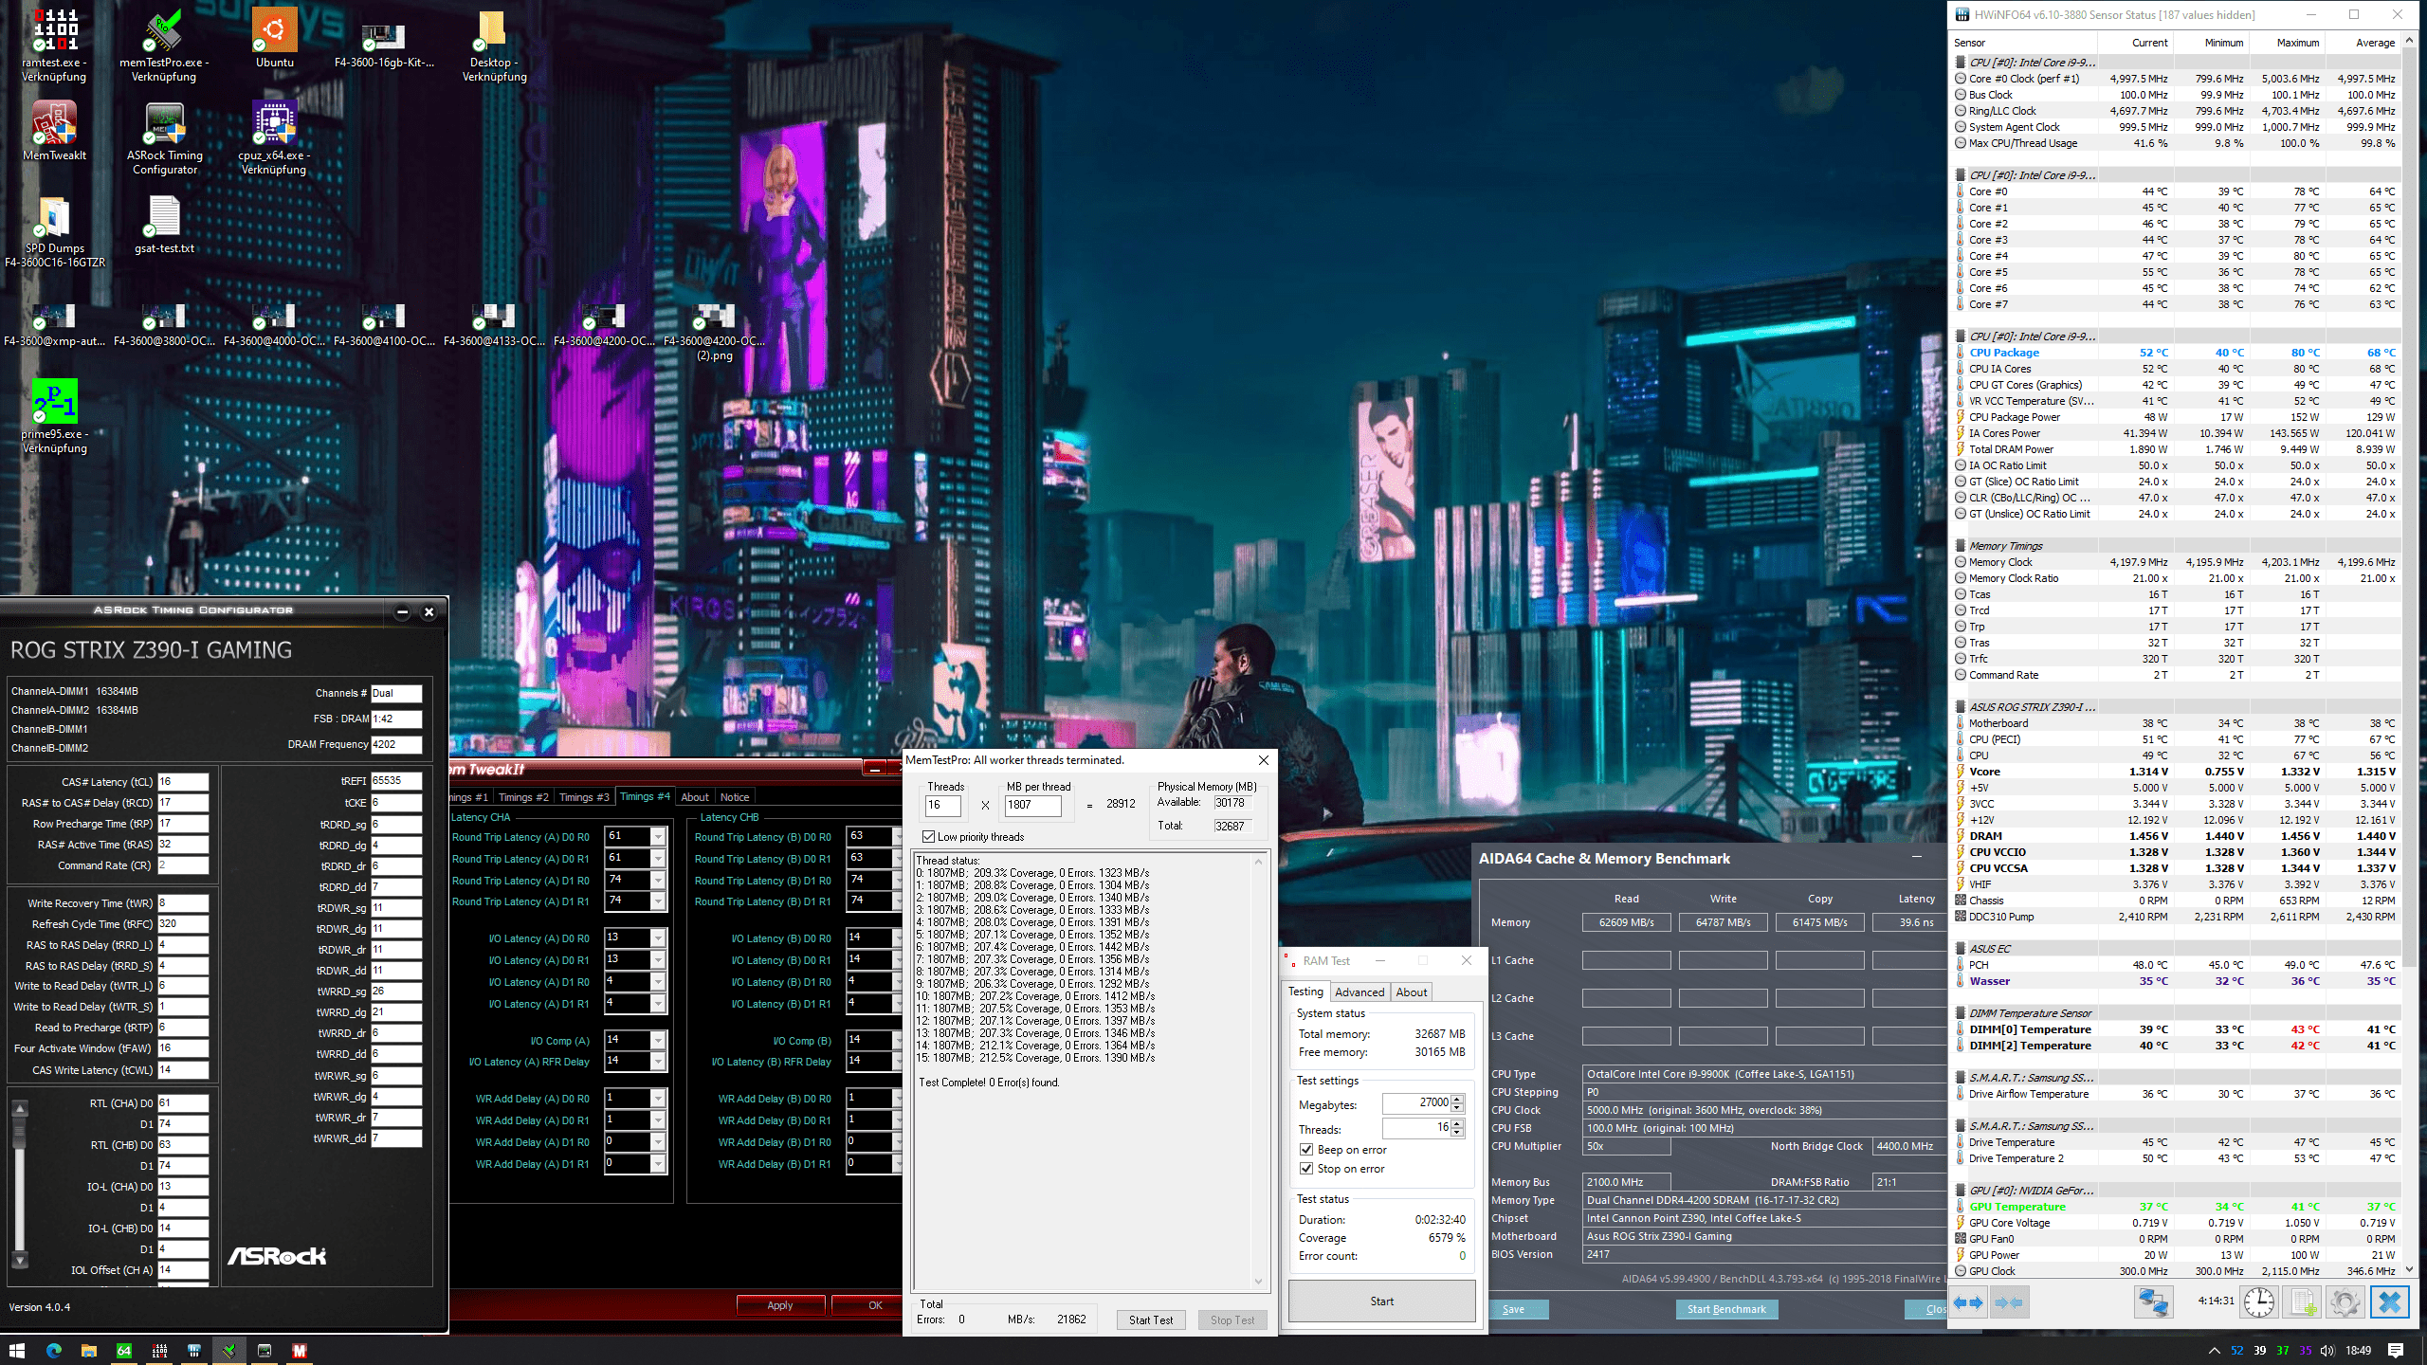2427x1365 pixels.
Task: Open AIDA64 from the taskbar
Action: tap(124, 1351)
